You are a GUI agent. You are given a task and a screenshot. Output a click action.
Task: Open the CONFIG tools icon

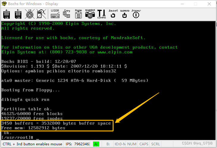pos(102,14)
